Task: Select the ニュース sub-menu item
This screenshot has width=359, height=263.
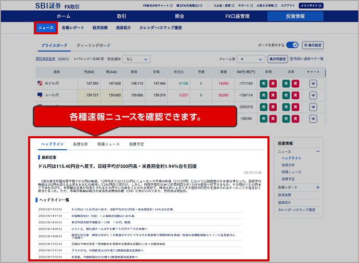Action: (x=46, y=28)
